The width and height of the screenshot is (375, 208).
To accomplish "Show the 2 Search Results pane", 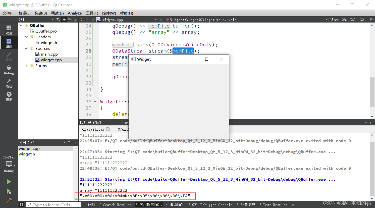I will [x=115, y=205].
